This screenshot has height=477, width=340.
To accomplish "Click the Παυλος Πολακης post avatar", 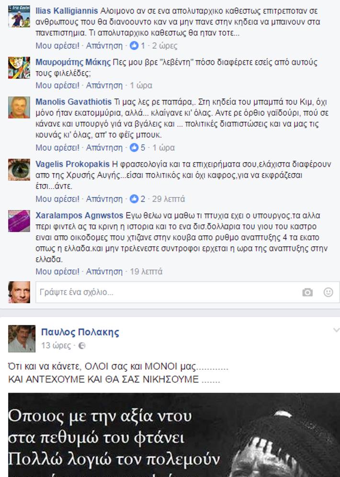I will [x=22, y=339].
